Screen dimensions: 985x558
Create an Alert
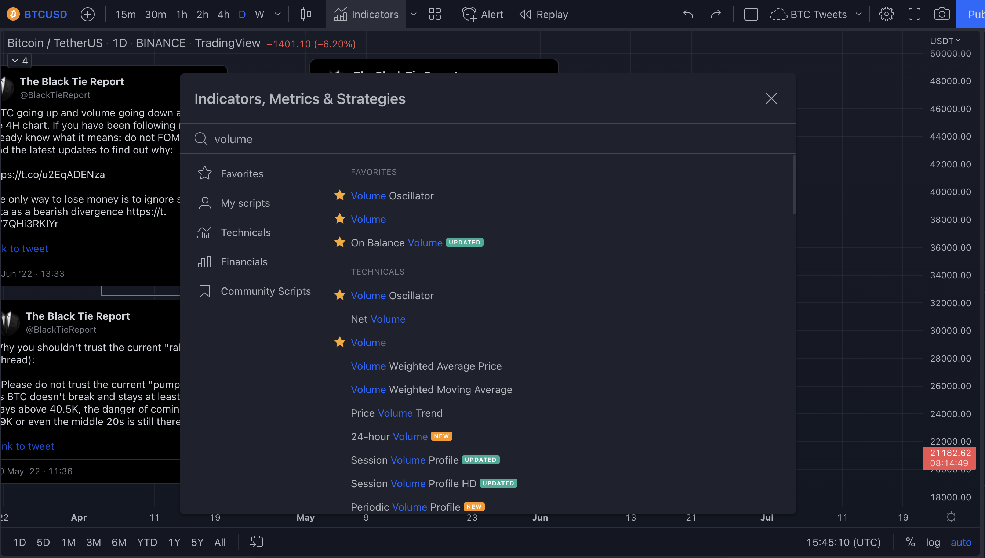click(x=482, y=14)
